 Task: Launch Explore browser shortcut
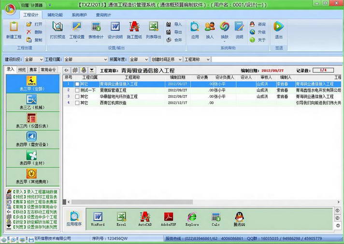(x=192, y=217)
